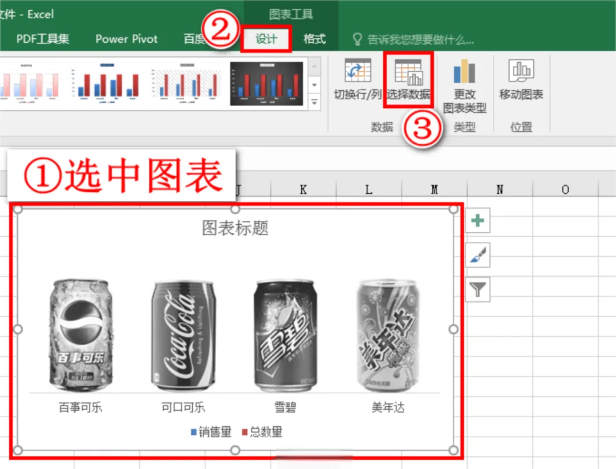Switch to the 设计 (Design) tab

[x=266, y=39]
